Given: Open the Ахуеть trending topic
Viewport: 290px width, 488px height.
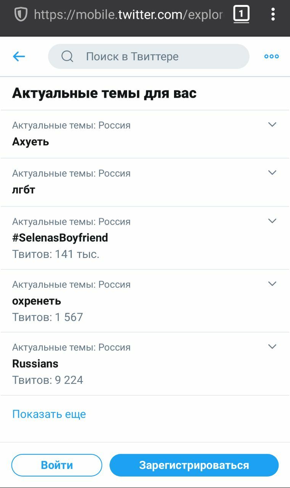Looking at the screenshot, I should point(145,134).
